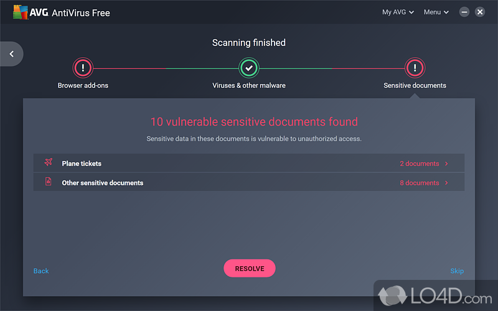Click the Sensitive documents step label

click(x=415, y=85)
